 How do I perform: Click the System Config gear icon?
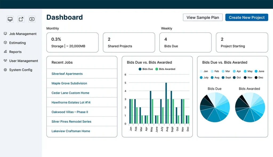pos(5,70)
